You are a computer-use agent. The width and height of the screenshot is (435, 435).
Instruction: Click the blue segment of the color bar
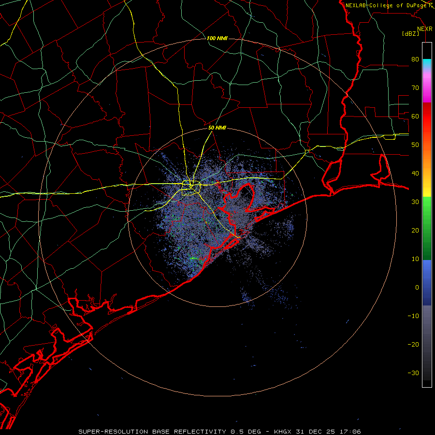tap(427, 282)
